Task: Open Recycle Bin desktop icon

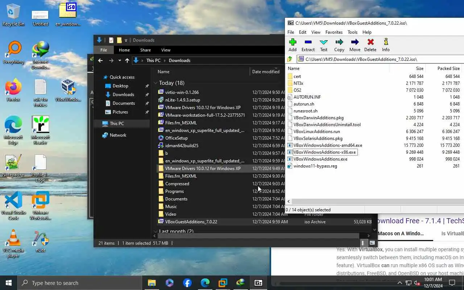Action: [x=13, y=15]
